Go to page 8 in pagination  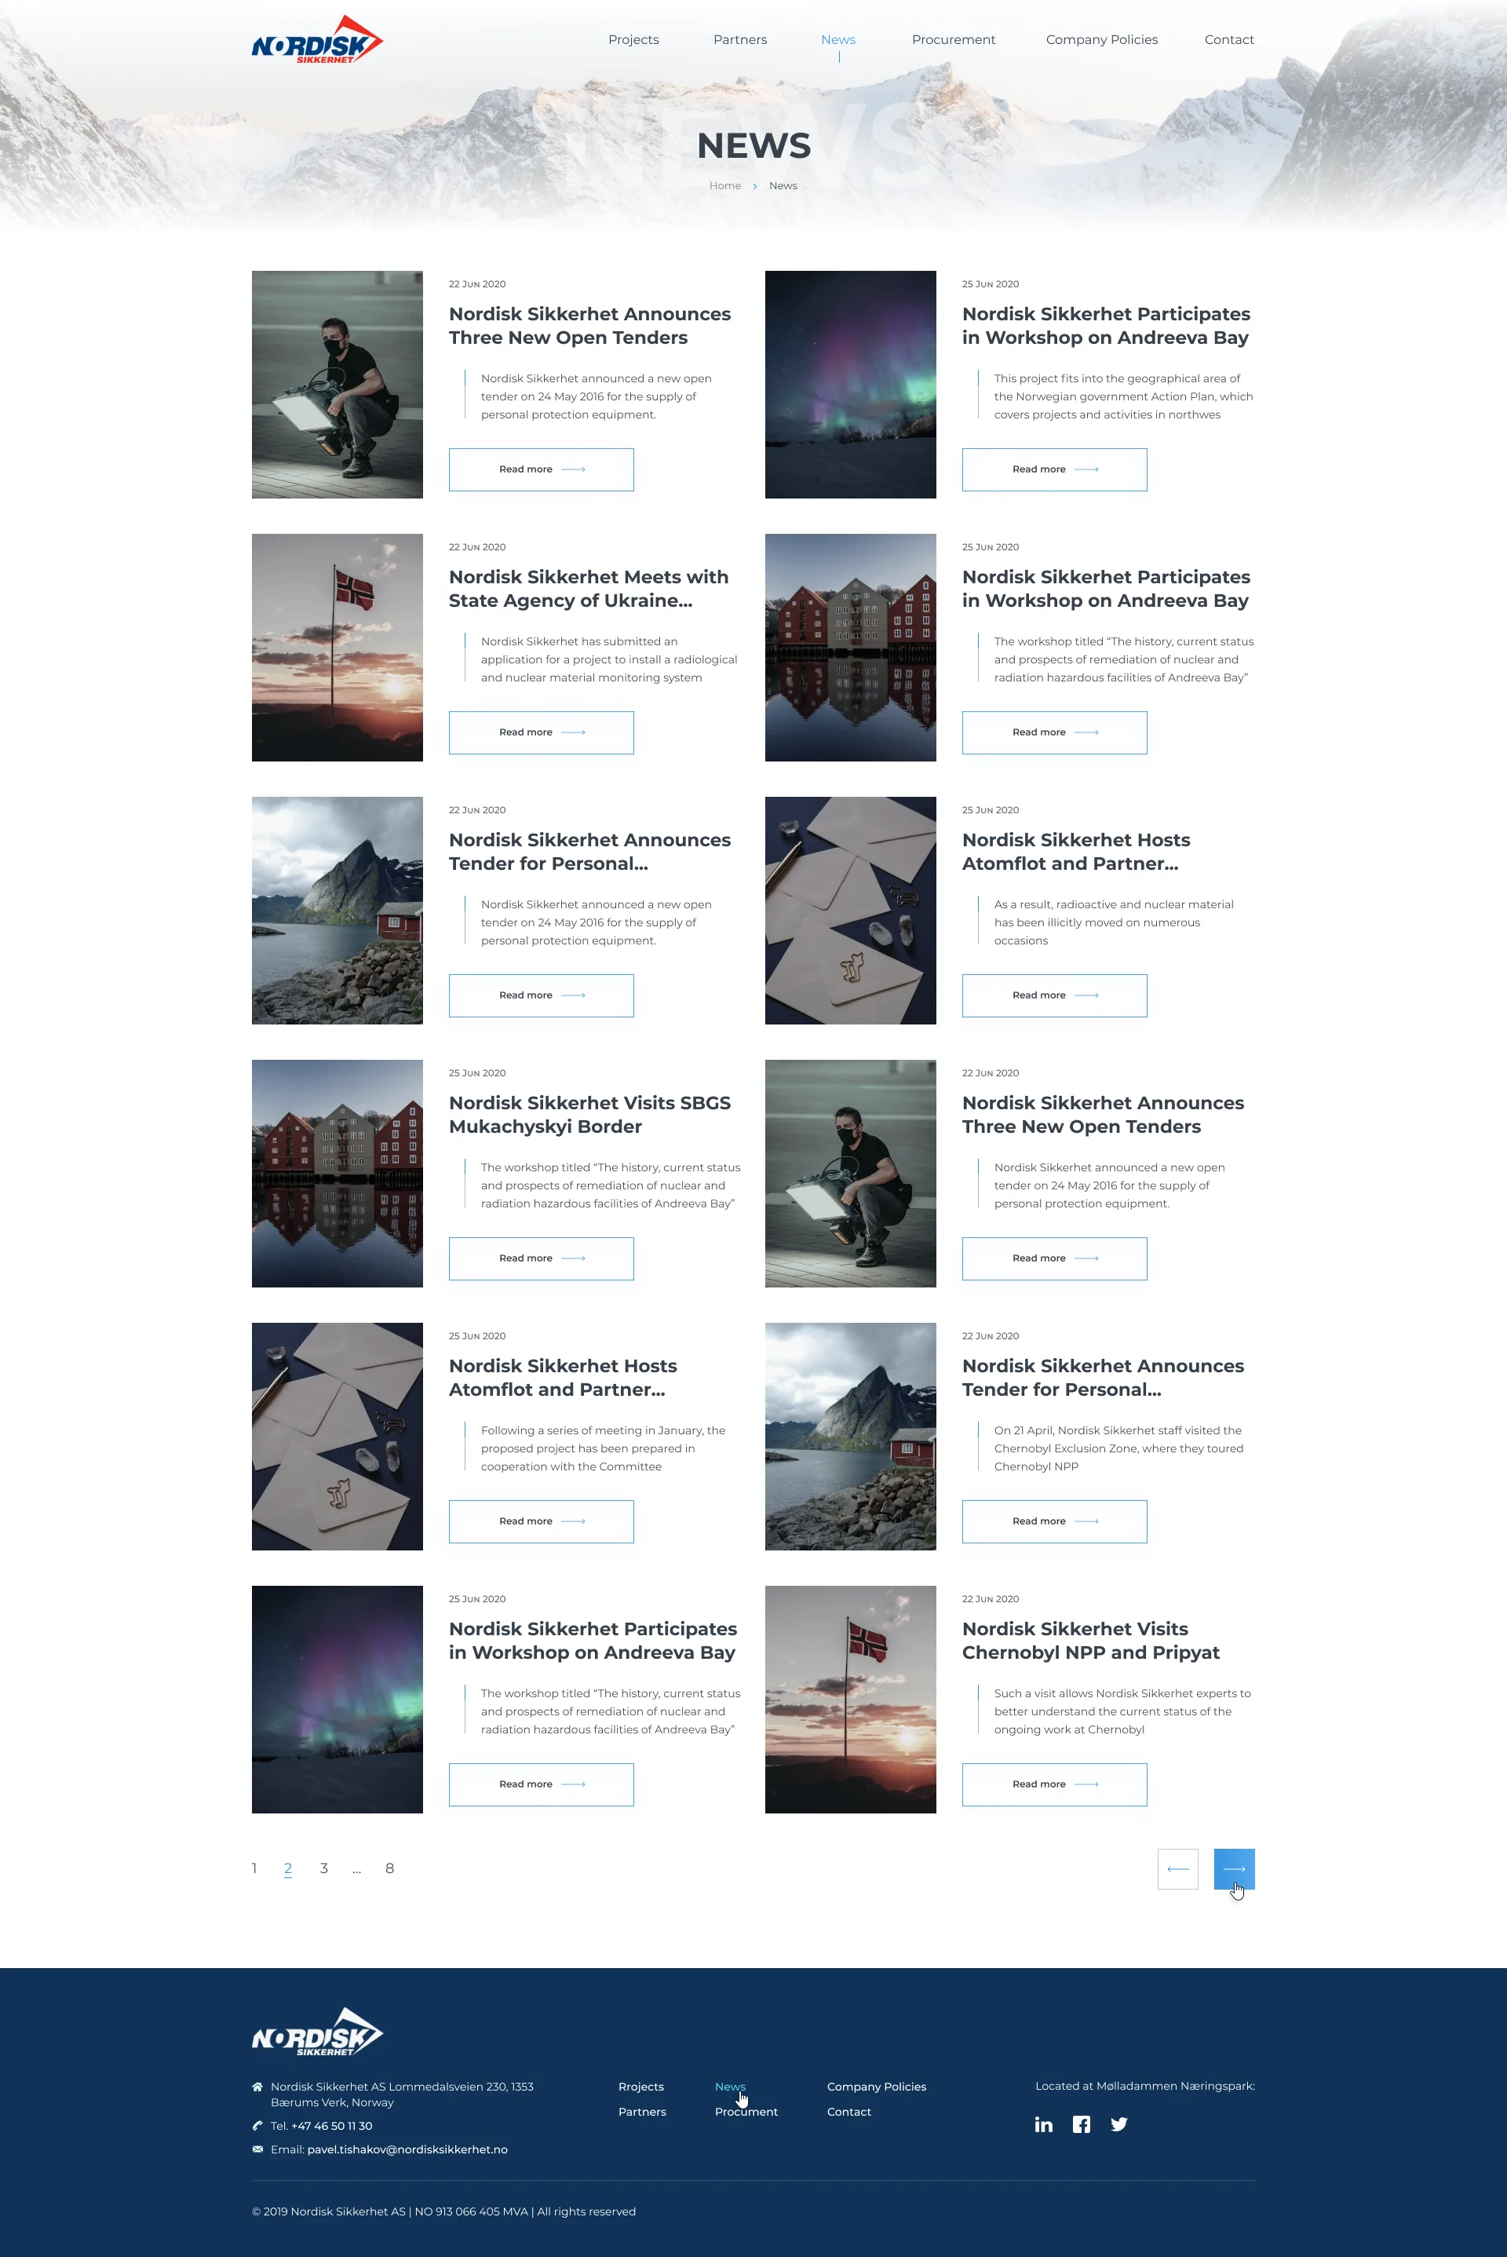pos(389,1868)
